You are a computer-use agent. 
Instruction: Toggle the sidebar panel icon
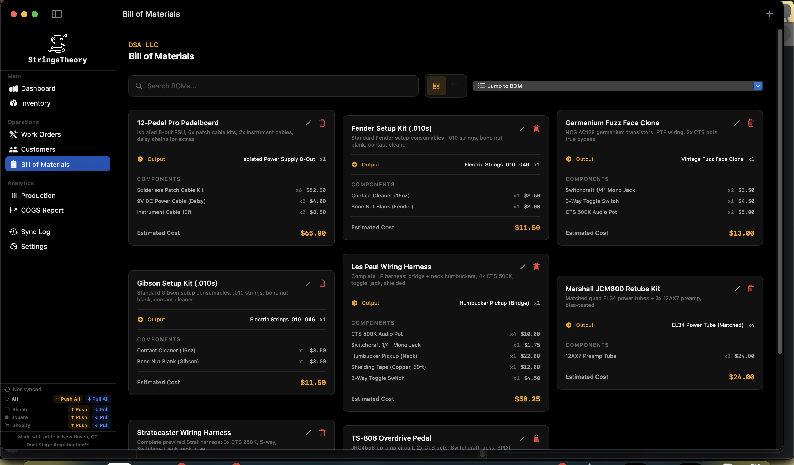[x=57, y=14]
